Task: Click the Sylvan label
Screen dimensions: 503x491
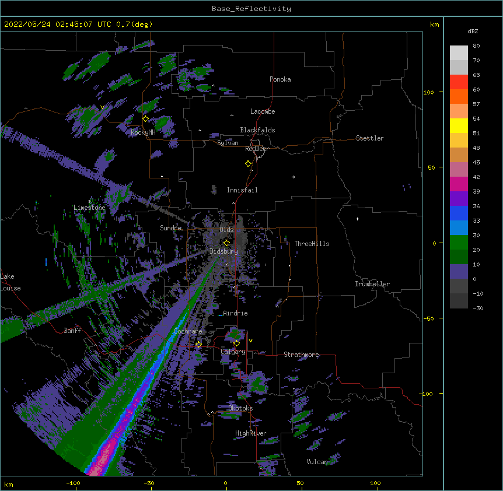Action: click(228, 143)
